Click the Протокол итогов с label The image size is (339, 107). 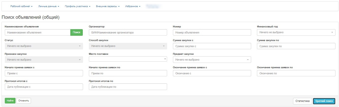click(x=16, y=81)
